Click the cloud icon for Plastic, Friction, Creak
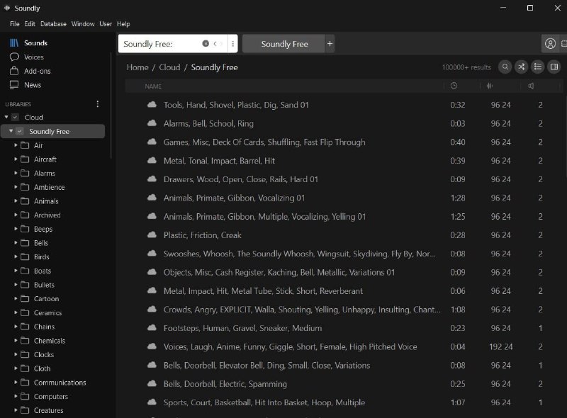 pyautogui.click(x=152, y=235)
